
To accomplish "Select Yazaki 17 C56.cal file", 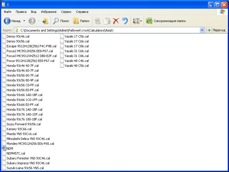I will tap(74, 36).
